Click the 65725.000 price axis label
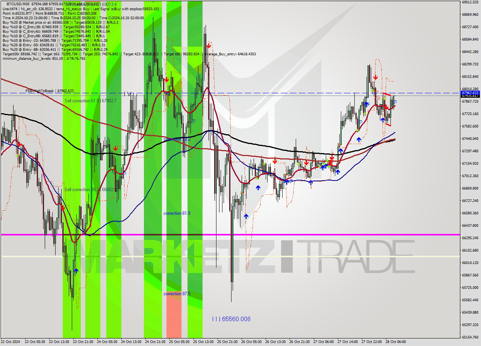Screen dimensions: 481x346 [470, 287]
